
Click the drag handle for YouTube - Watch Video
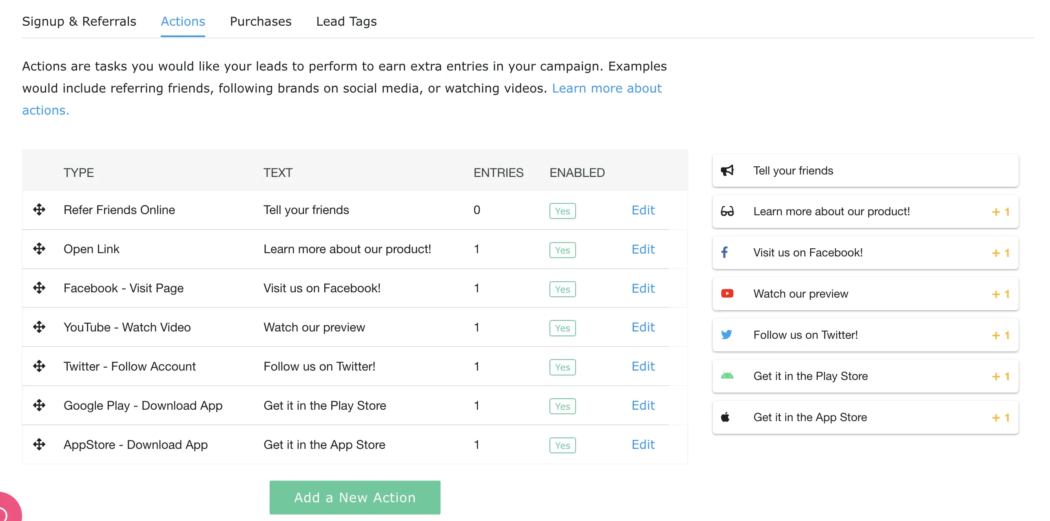pyautogui.click(x=39, y=327)
